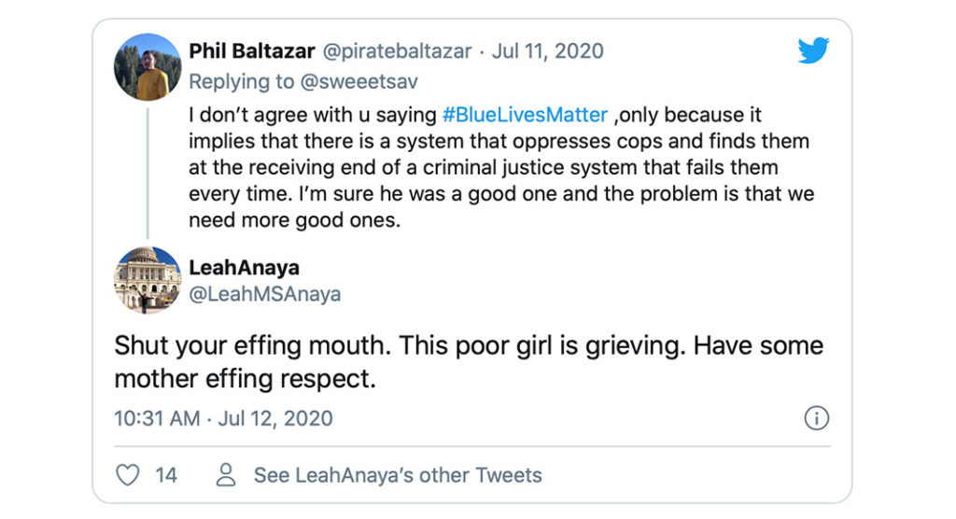Screen dimensions: 956x519
Task: Click the Twitter bird logo
Action: pos(813,52)
